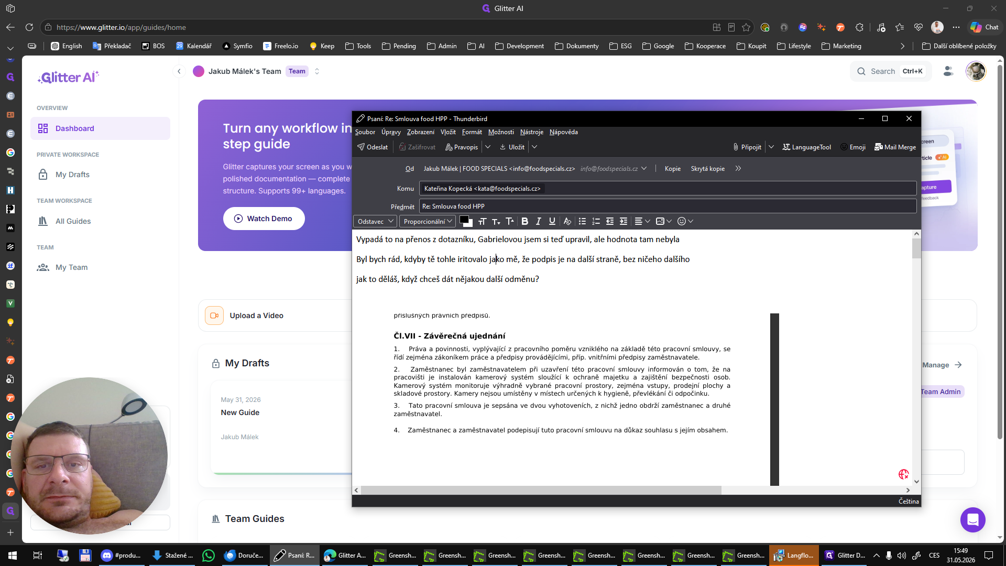Click the decrease font size icon
The image size is (1006, 566).
click(496, 222)
